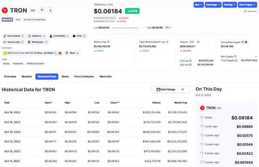Expand the Community dropdown
Screen dimensions: 259x167
point(59,36)
